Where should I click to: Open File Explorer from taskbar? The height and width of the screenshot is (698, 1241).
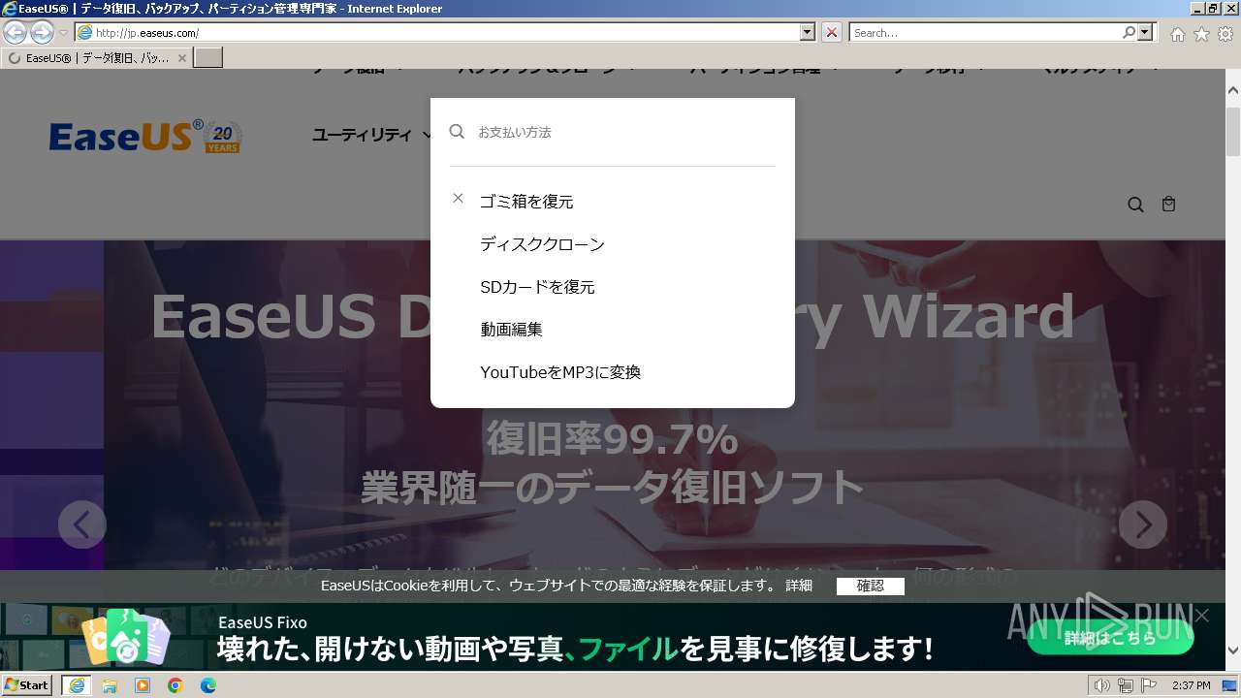click(110, 685)
